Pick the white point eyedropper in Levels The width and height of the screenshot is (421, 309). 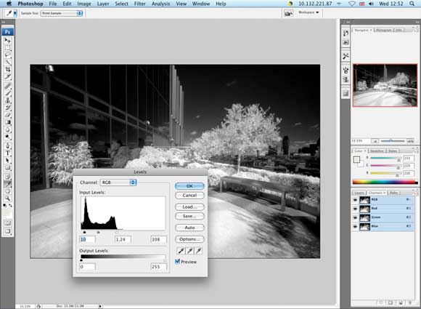pos(199,251)
